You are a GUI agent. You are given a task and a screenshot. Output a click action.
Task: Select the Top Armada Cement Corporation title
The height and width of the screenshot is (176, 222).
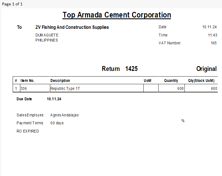pos(117,15)
